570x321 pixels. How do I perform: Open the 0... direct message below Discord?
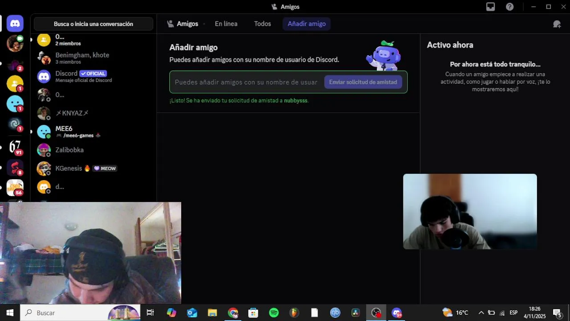click(x=94, y=95)
